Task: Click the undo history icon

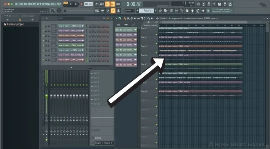Action: [x=198, y=4]
